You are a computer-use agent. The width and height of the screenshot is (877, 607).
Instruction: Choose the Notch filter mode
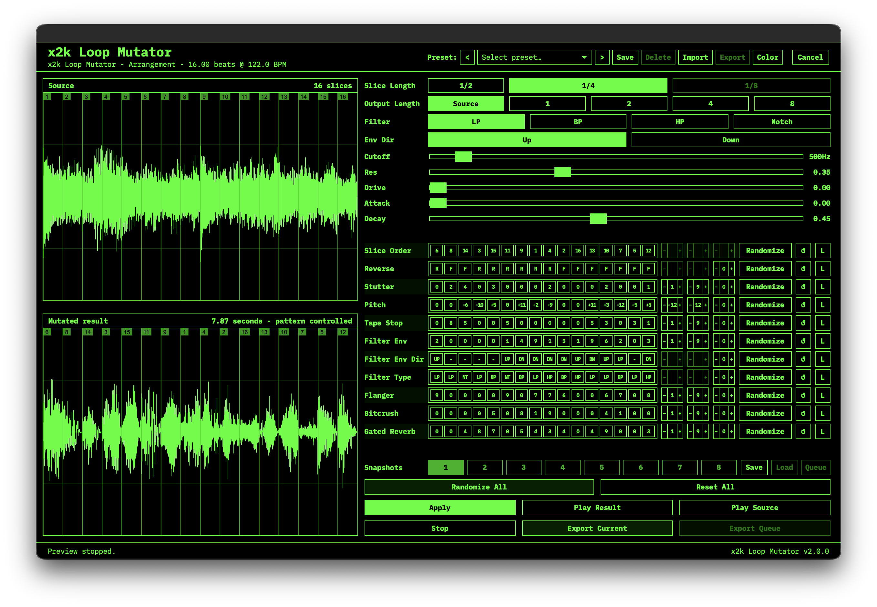pos(781,122)
